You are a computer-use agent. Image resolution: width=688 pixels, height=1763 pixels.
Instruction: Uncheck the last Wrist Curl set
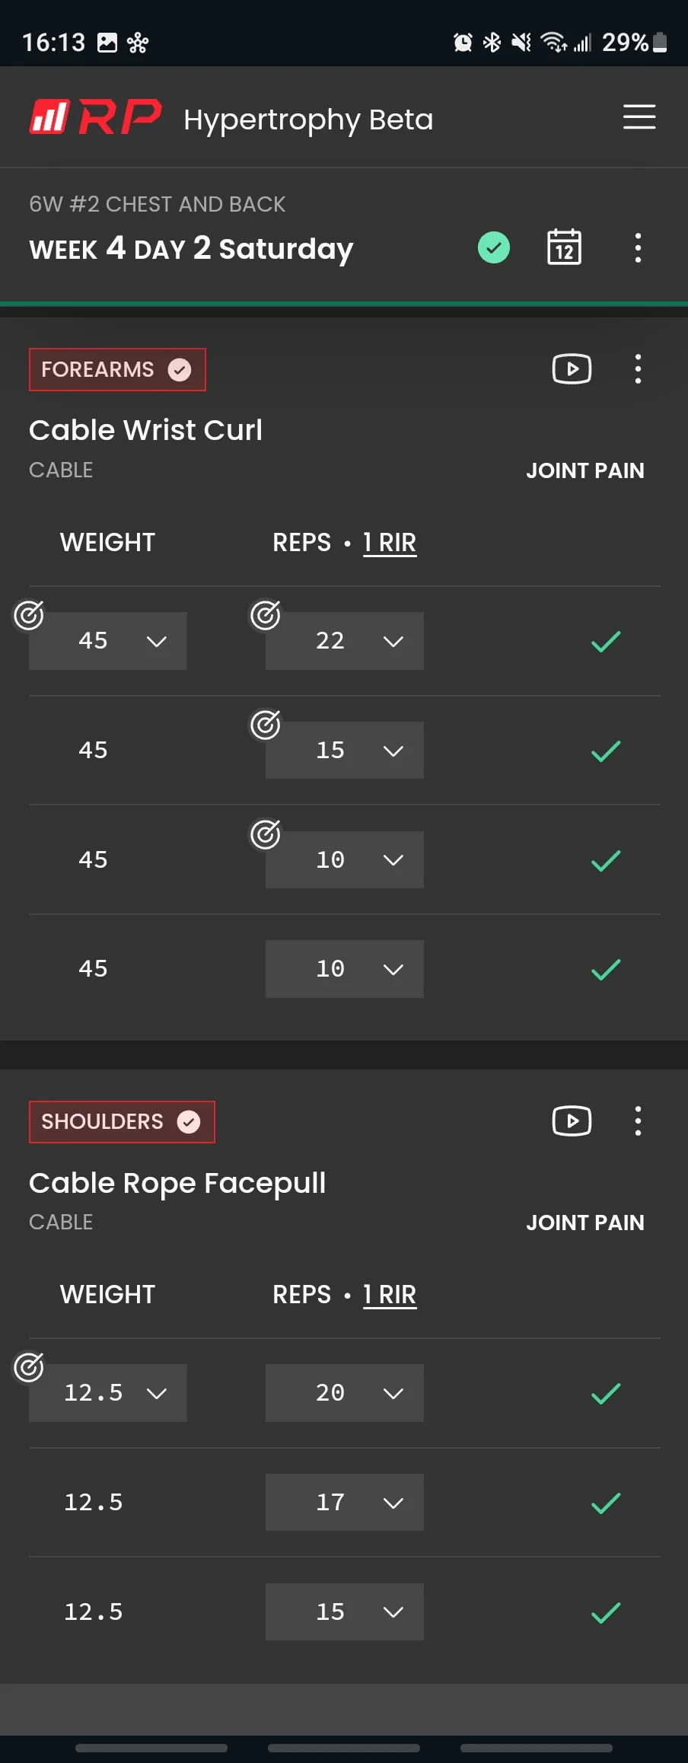606,969
